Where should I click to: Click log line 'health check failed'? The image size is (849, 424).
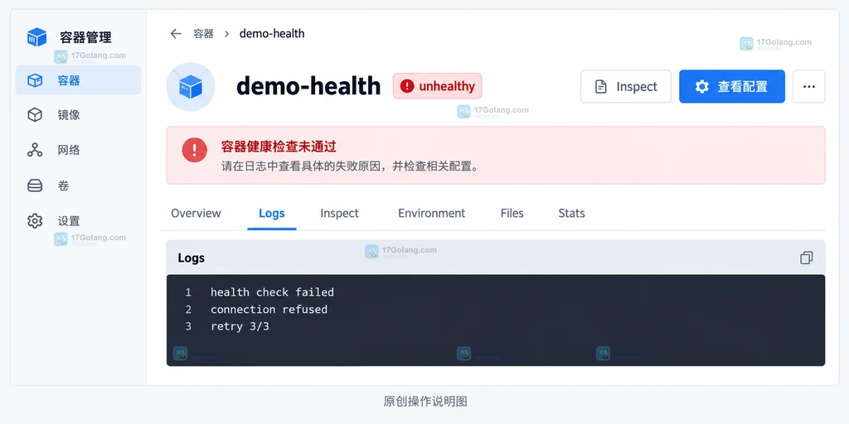272,292
